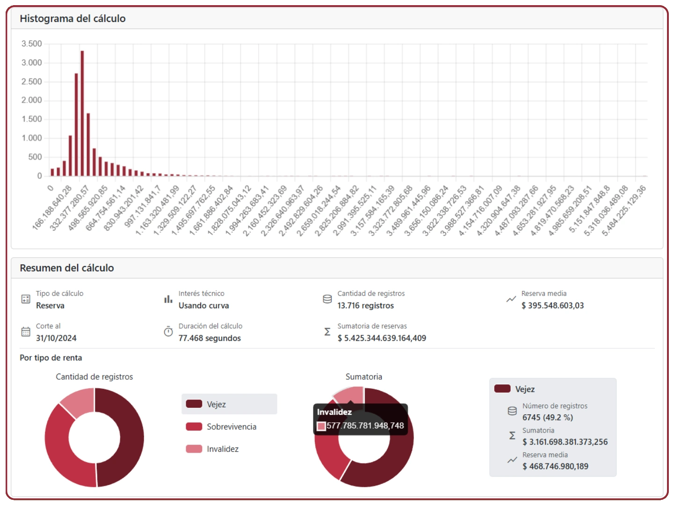
Task: Click the database icon beside Número de registros
Action: (x=512, y=411)
